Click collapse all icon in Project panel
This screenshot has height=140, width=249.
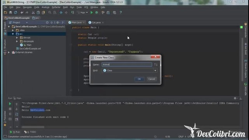pyautogui.click(x=52, y=23)
